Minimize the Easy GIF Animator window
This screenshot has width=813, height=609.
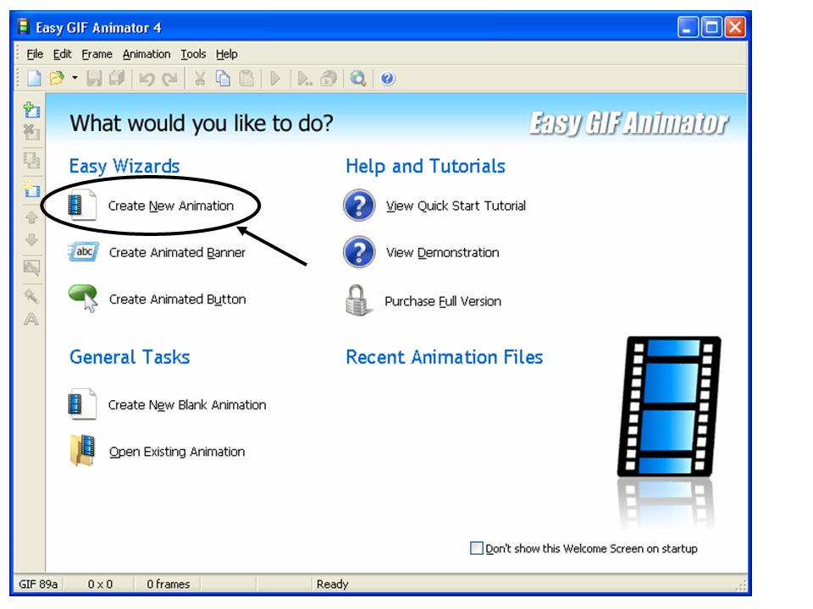point(688,27)
